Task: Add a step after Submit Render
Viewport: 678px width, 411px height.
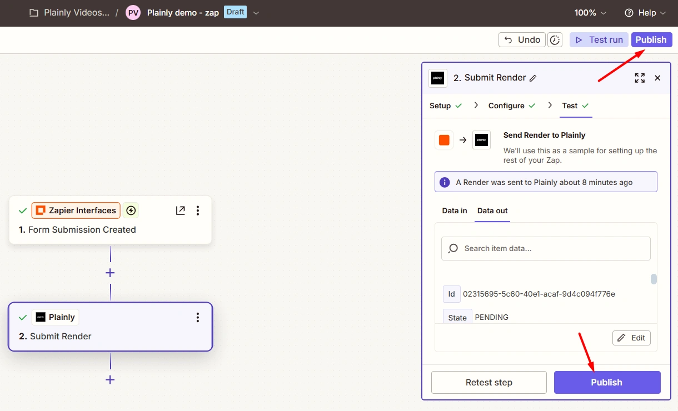Action: pyautogui.click(x=110, y=379)
